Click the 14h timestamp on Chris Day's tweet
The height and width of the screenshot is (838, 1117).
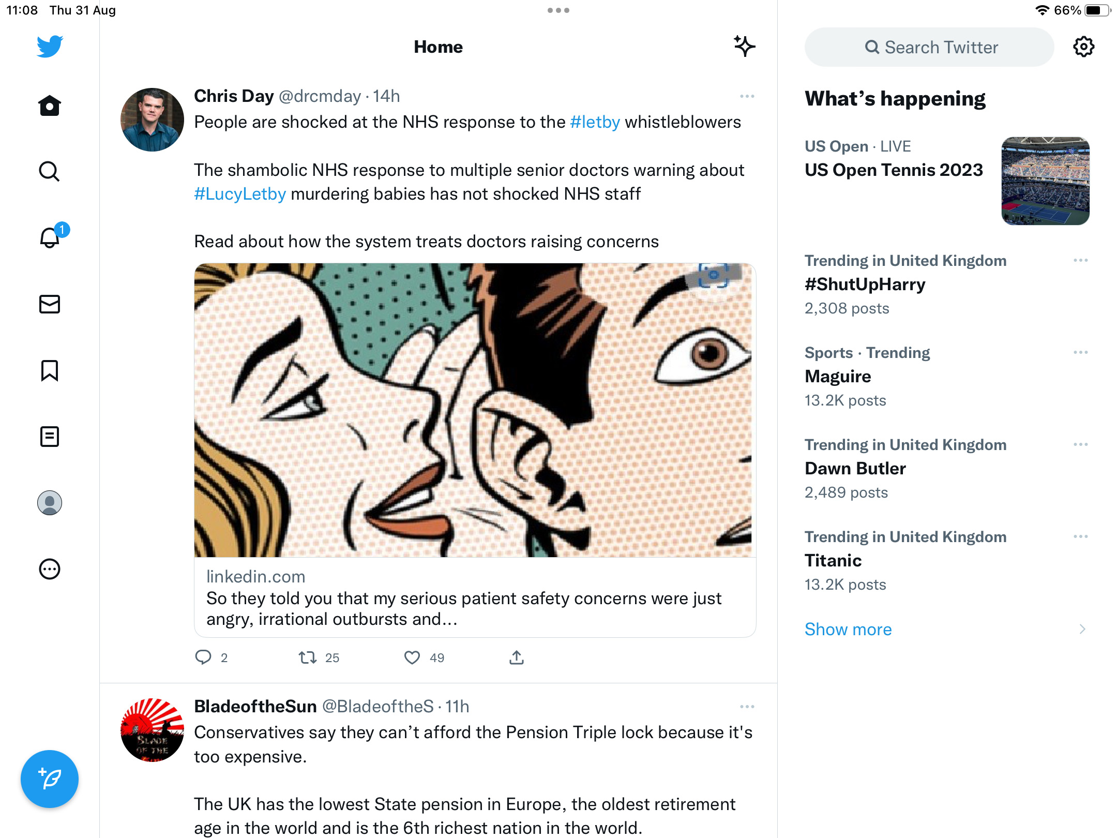click(386, 96)
